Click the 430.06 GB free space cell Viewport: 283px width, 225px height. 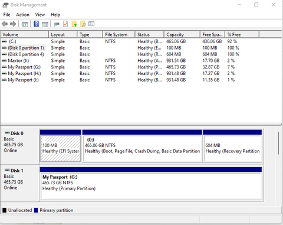coord(212,41)
